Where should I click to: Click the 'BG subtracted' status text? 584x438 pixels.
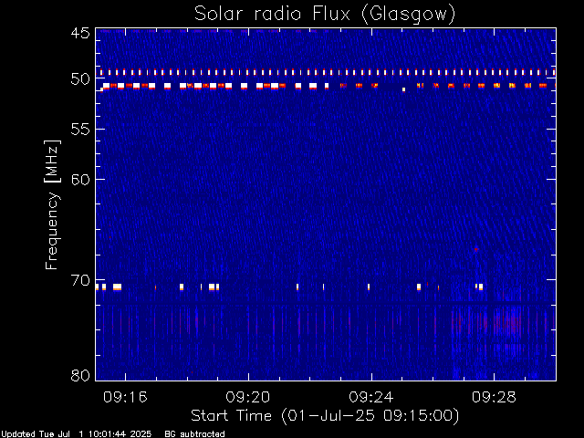coord(194,434)
